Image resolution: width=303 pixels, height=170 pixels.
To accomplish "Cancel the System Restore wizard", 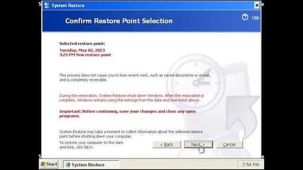I will point(229,144).
